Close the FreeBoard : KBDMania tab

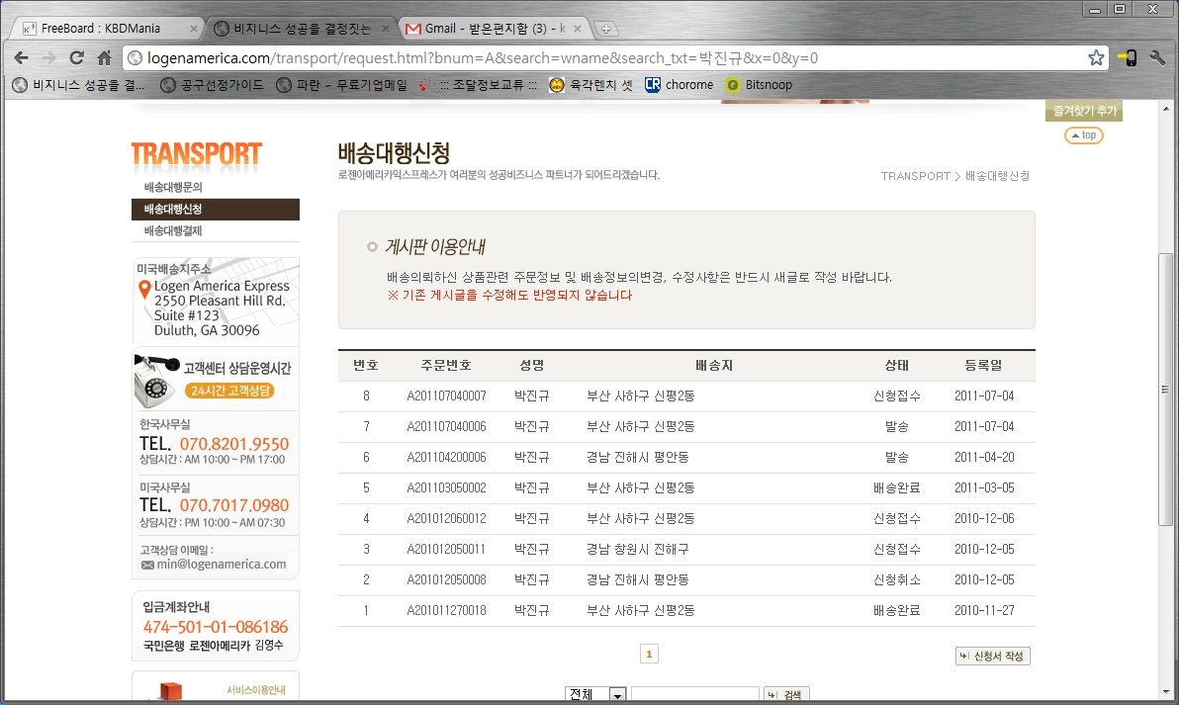(x=193, y=29)
